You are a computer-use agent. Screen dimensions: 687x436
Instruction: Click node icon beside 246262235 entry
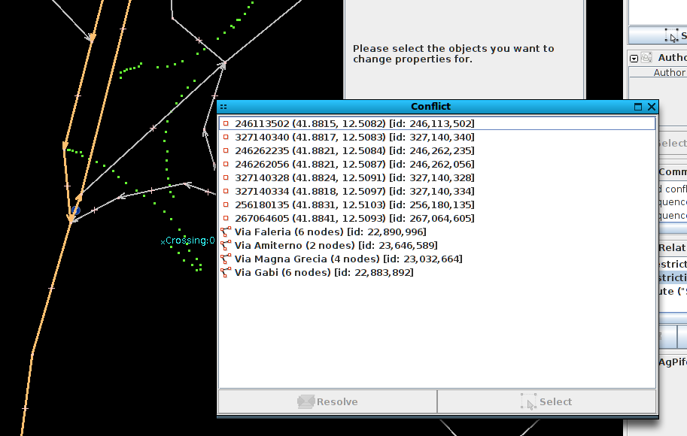(x=226, y=151)
